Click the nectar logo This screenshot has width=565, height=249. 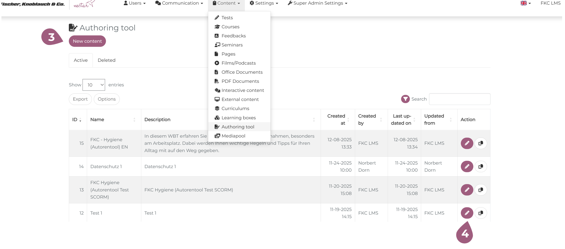pos(84,4)
